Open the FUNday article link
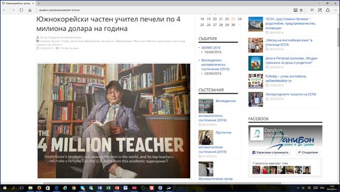The image size is (340, 192). (286, 78)
